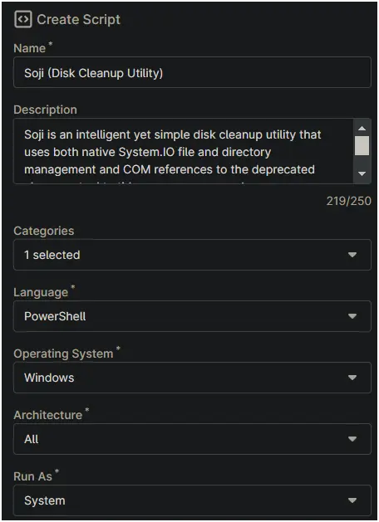Image resolution: width=379 pixels, height=522 pixels.
Task: Open the Architecture 'All' combo box
Action: click(x=192, y=439)
